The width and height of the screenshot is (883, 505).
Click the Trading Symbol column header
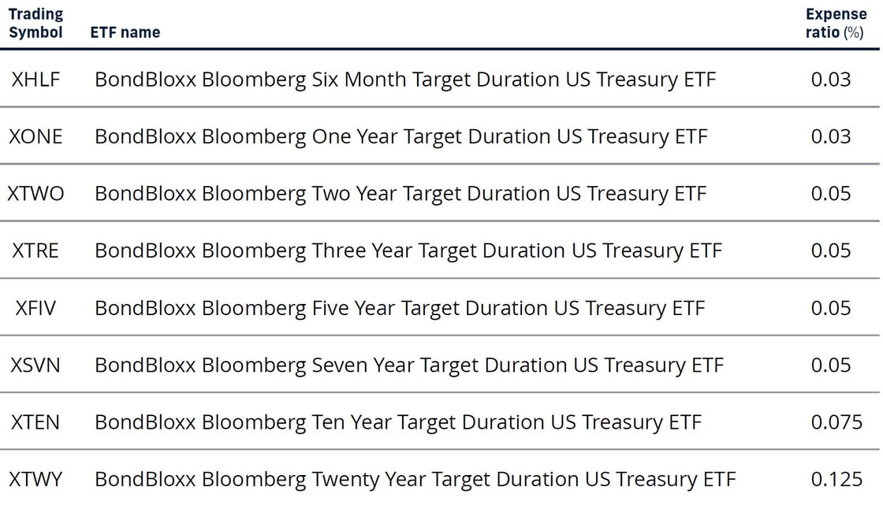(x=35, y=23)
